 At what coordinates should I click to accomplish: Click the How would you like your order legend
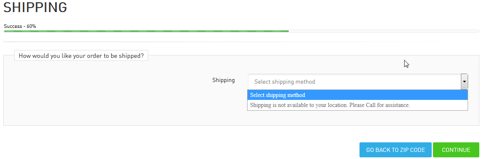click(81, 56)
